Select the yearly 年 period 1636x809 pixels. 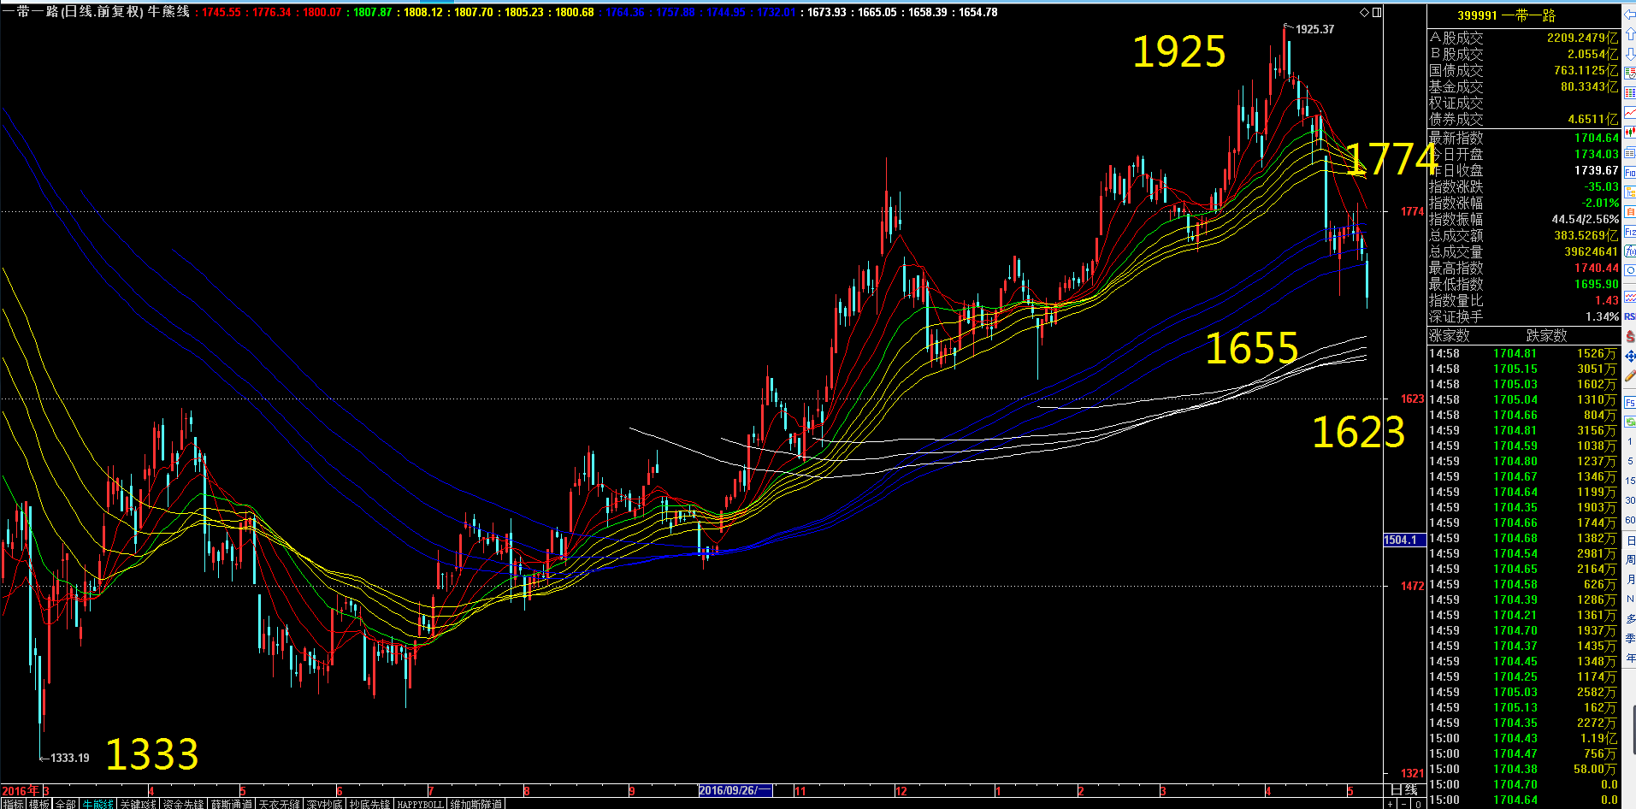point(1630,658)
